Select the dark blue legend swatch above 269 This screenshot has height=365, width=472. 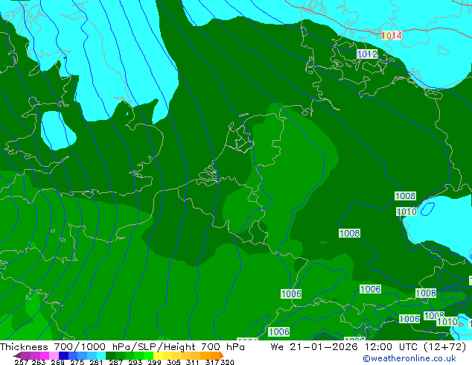(x=63, y=355)
